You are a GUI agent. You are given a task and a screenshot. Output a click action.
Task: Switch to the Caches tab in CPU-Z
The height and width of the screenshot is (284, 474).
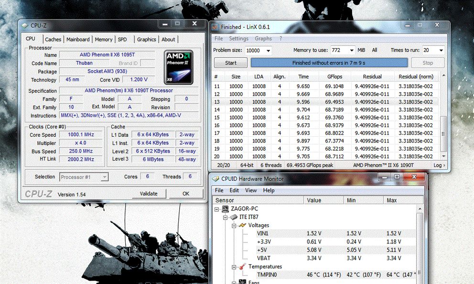point(53,39)
